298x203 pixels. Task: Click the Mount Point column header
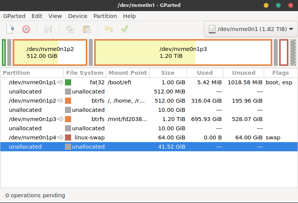128,73
